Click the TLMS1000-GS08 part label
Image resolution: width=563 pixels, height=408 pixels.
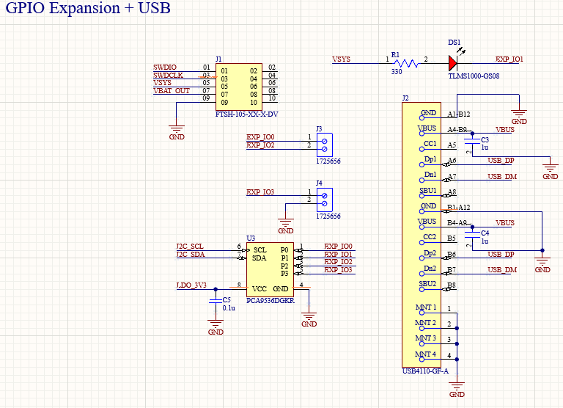(474, 76)
